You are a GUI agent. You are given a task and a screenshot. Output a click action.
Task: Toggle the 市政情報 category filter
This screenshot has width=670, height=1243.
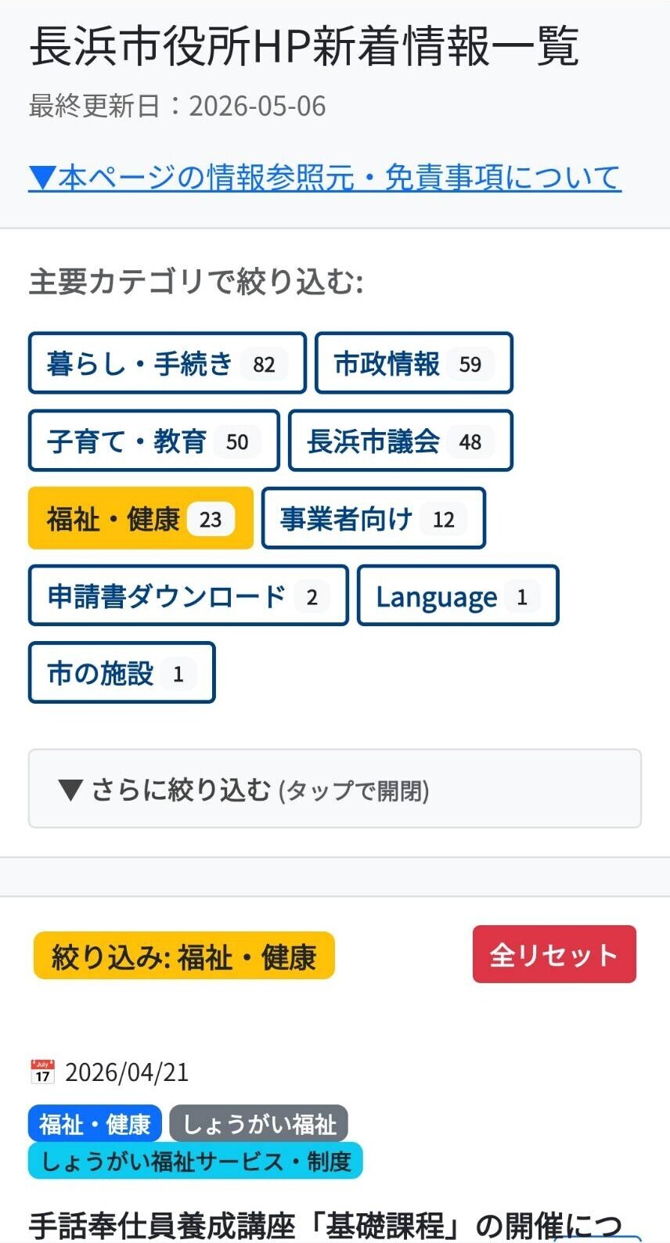tap(413, 363)
